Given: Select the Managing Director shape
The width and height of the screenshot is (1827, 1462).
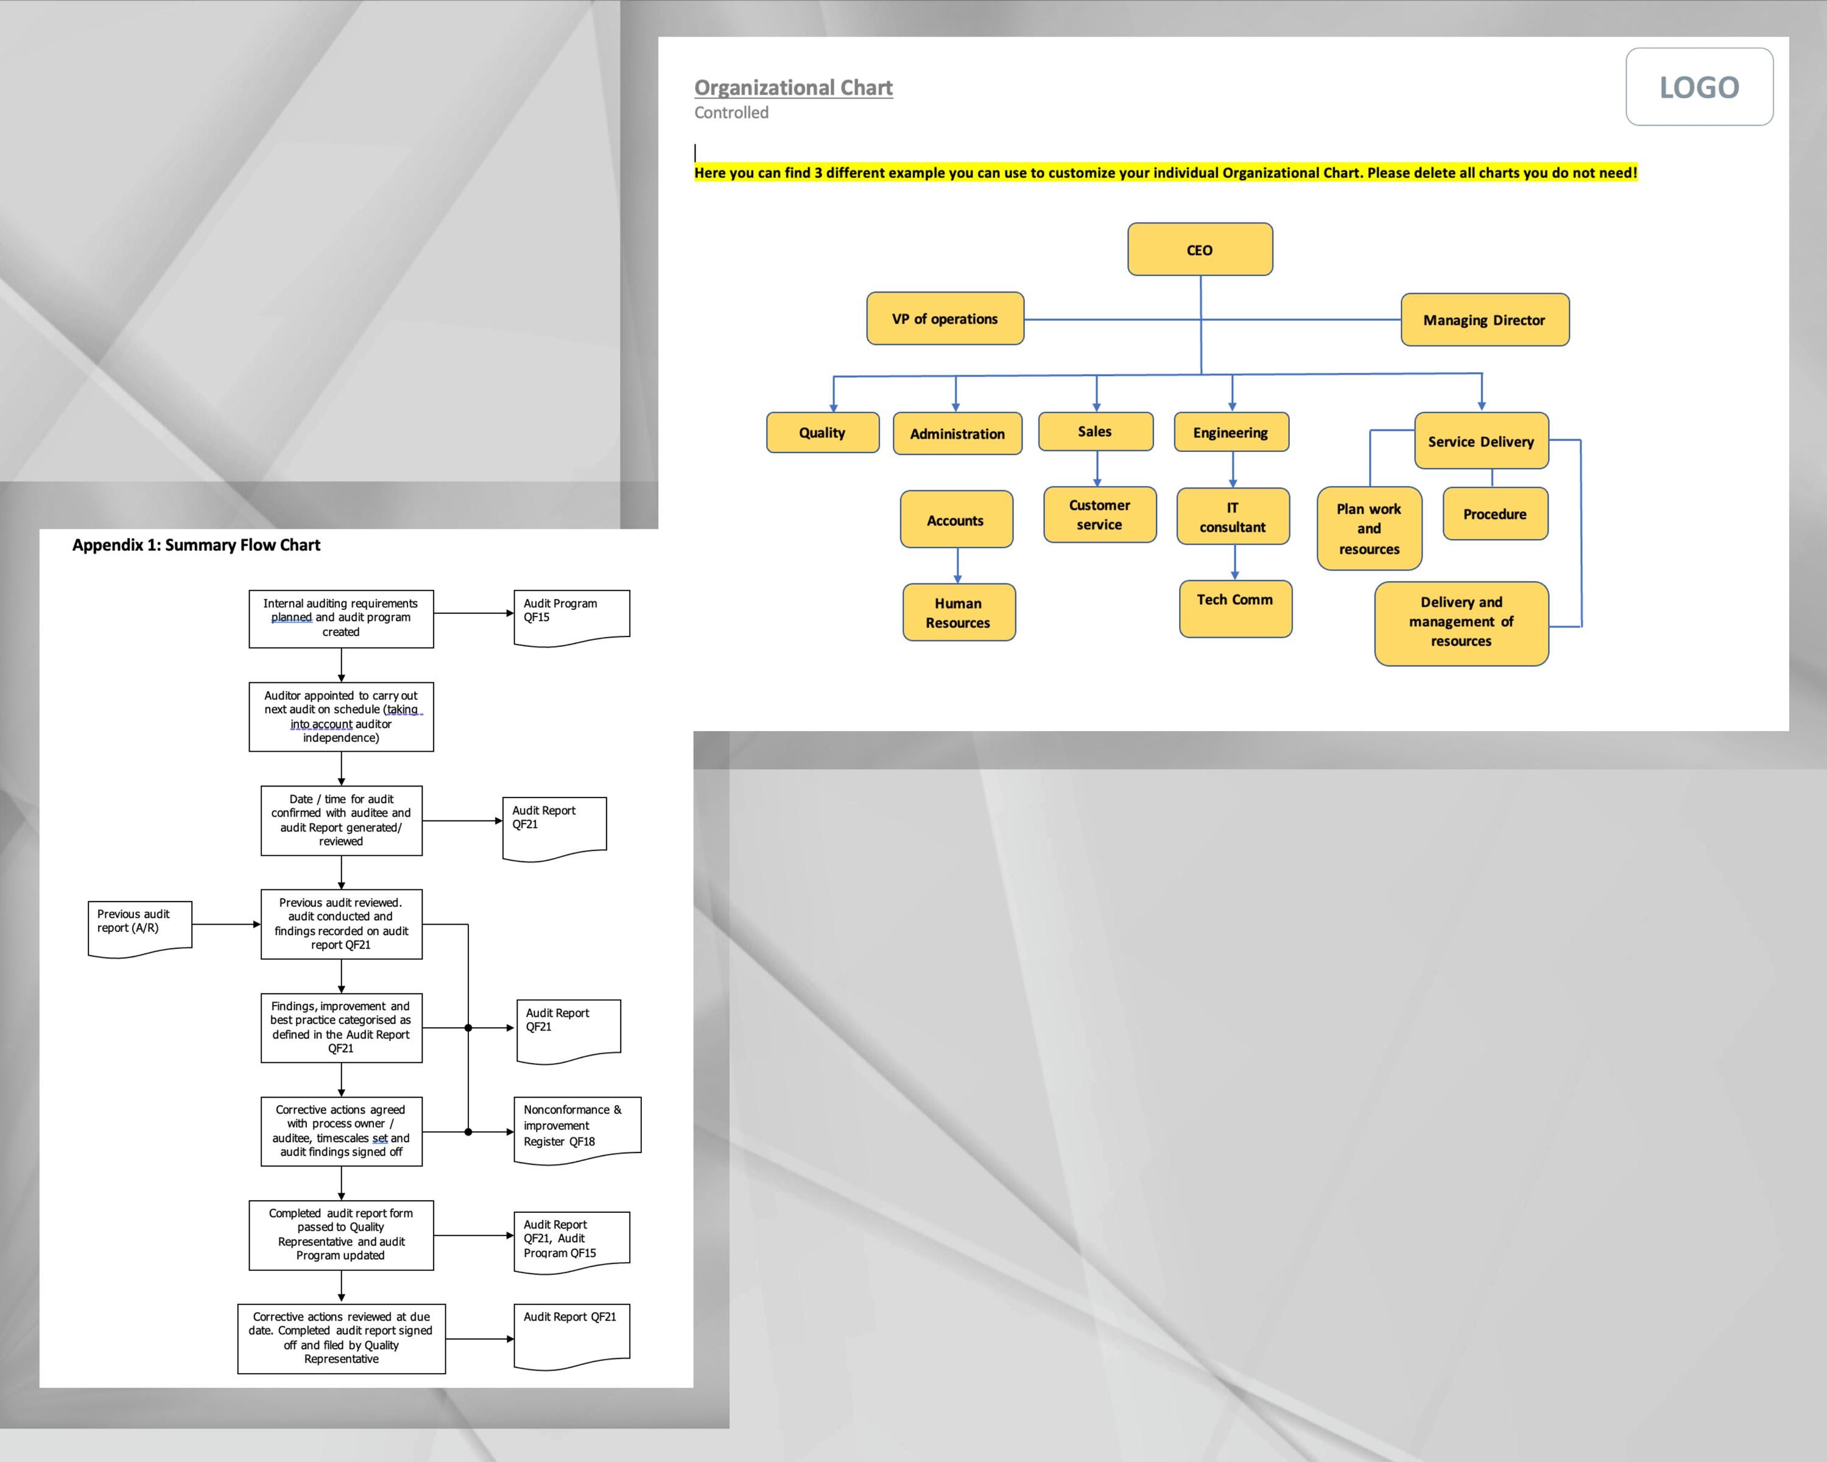Looking at the screenshot, I should (1485, 320).
